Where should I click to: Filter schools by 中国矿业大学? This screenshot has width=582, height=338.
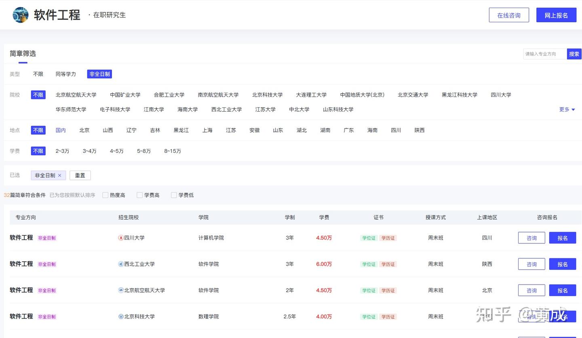click(125, 95)
